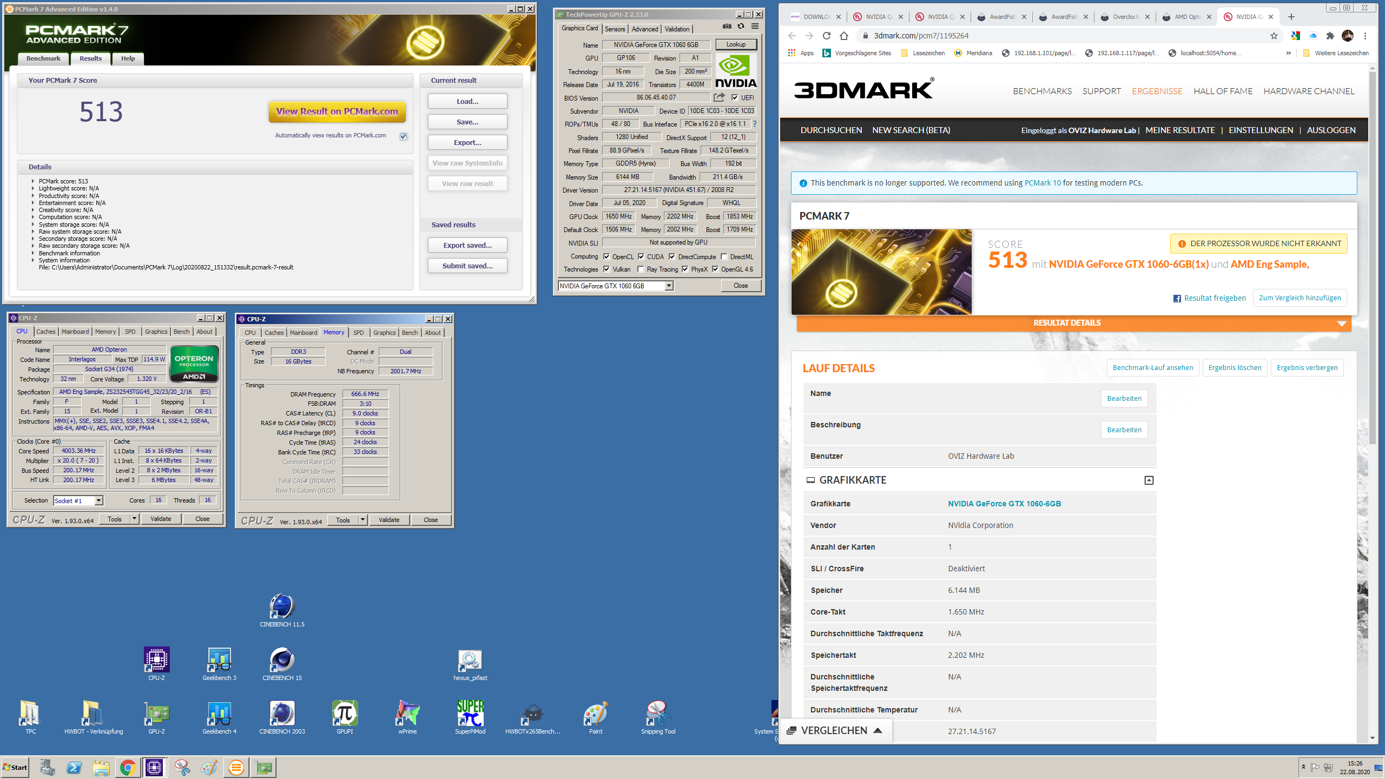Click the Chrome address bar URL

tap(921, 36)
